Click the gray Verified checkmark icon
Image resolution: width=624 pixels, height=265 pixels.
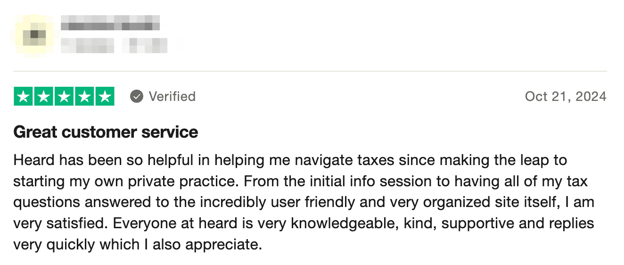(x=137, y=97)
